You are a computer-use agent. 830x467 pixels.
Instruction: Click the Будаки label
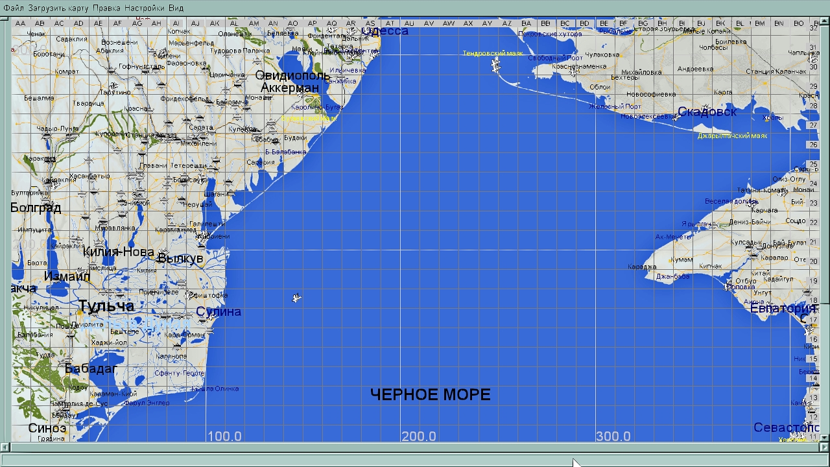(x=296, y=138)
